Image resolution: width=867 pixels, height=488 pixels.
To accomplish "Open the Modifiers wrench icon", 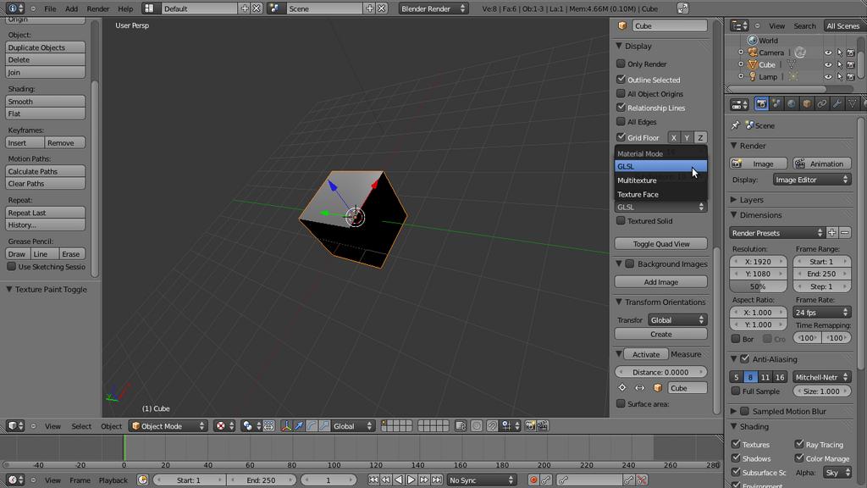I will tap(837, 104).
